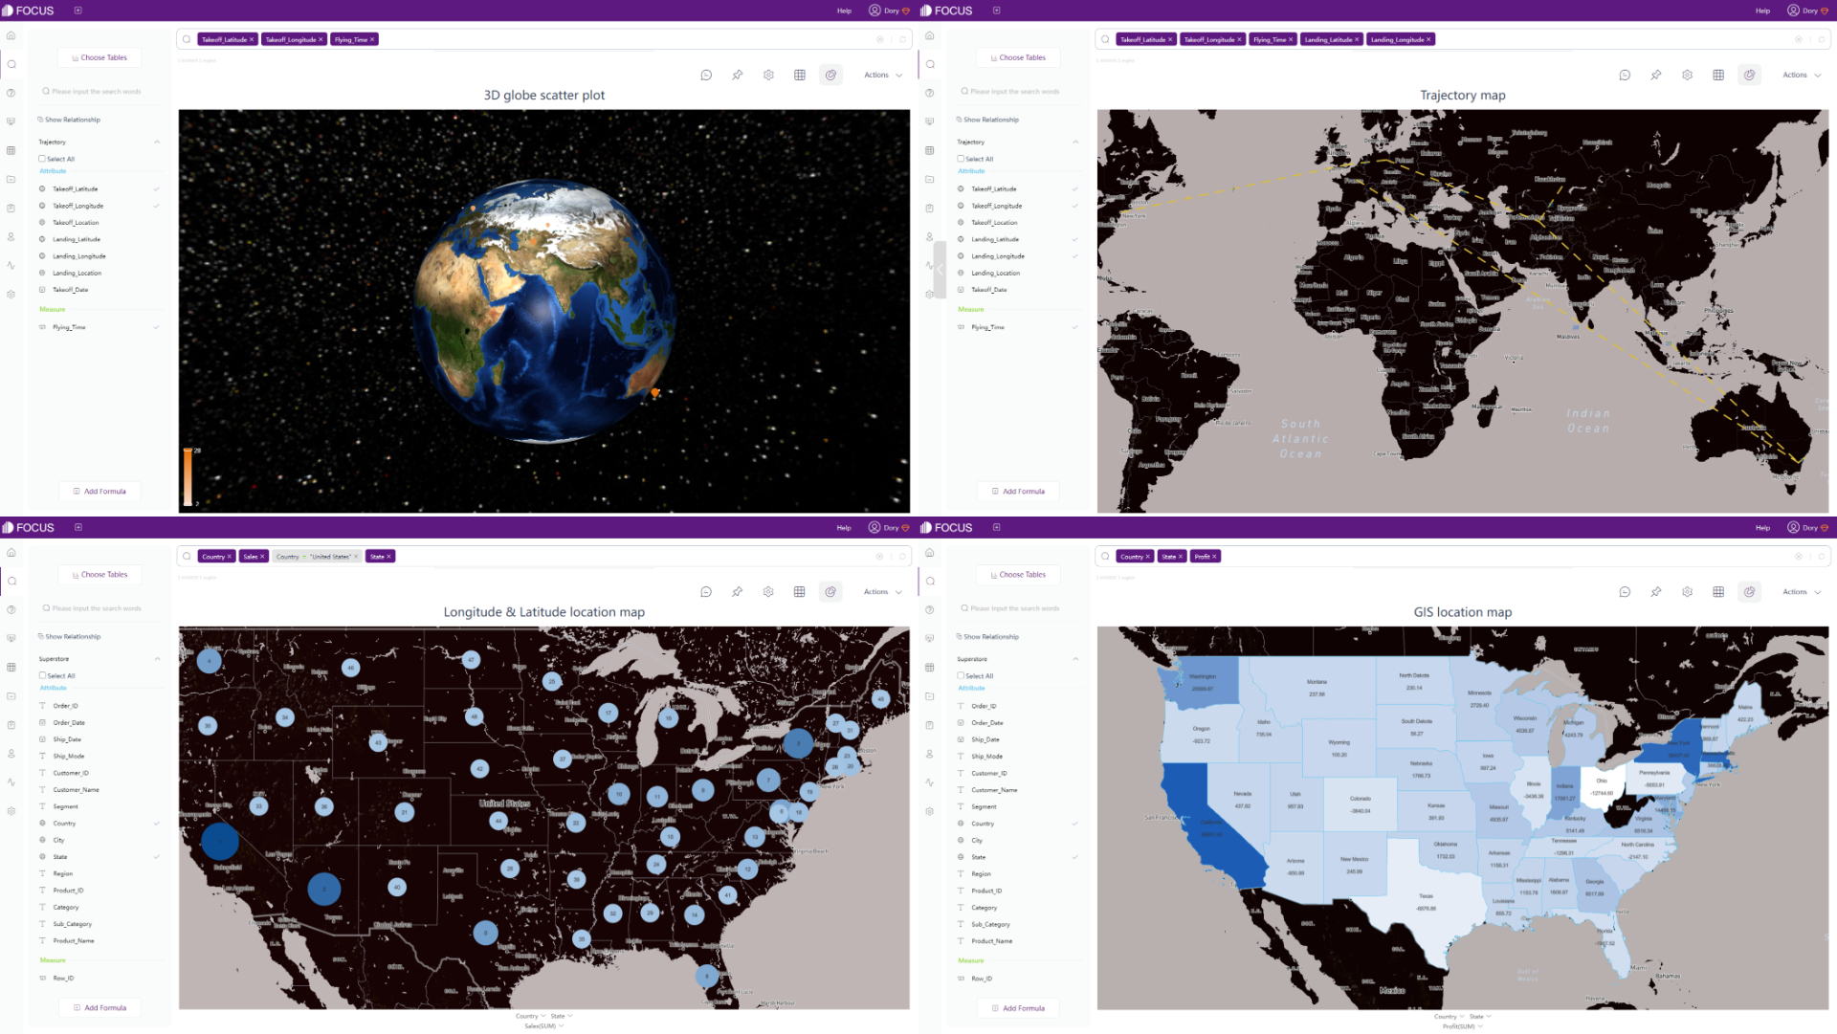Pin the Trajectory map chart
Screen dimensions: 1837x1034
point(1656,75)
